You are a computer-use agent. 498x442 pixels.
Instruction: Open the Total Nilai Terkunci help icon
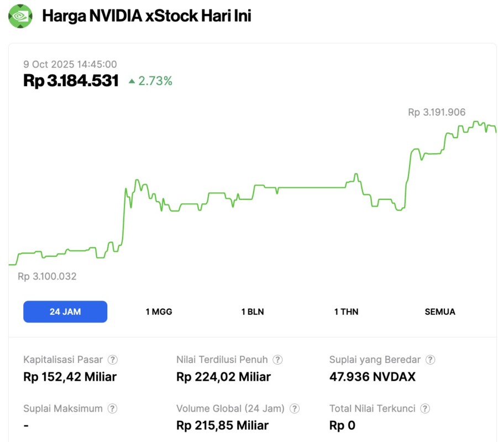(x=425, y=409)
